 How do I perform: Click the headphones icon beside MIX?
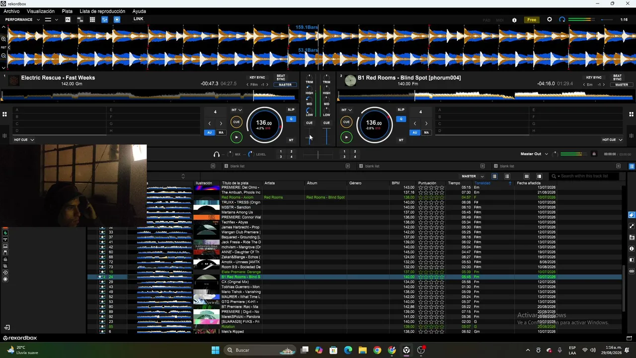tap(217, 154)
